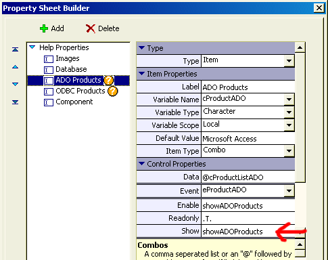Viewport: 328px width, 260px height.
Task: Click the green plus Add icon
Action: pyautogui.click(x=44, y=28)
